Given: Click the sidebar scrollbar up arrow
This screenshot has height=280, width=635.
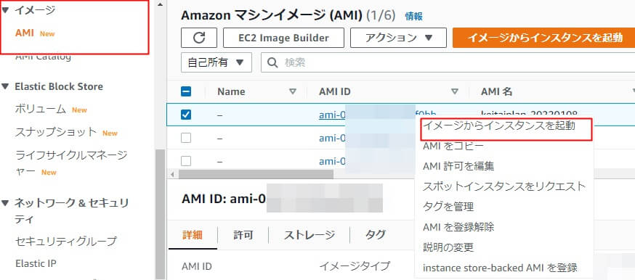Looking at the screenshot, I should (x=160, y=5).
